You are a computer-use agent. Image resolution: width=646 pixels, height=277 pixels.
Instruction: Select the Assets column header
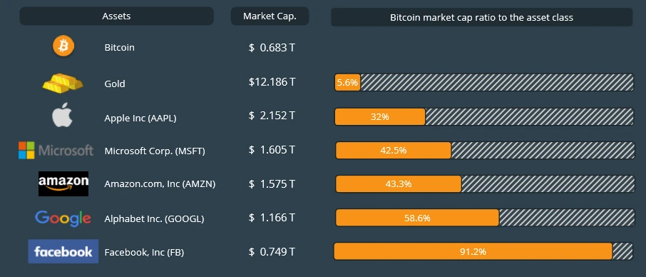tap(117, 16)
